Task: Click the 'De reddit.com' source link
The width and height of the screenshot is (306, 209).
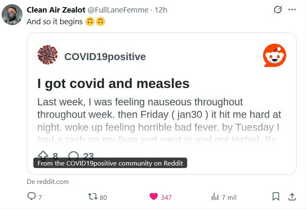Action: tap(48, 182)
